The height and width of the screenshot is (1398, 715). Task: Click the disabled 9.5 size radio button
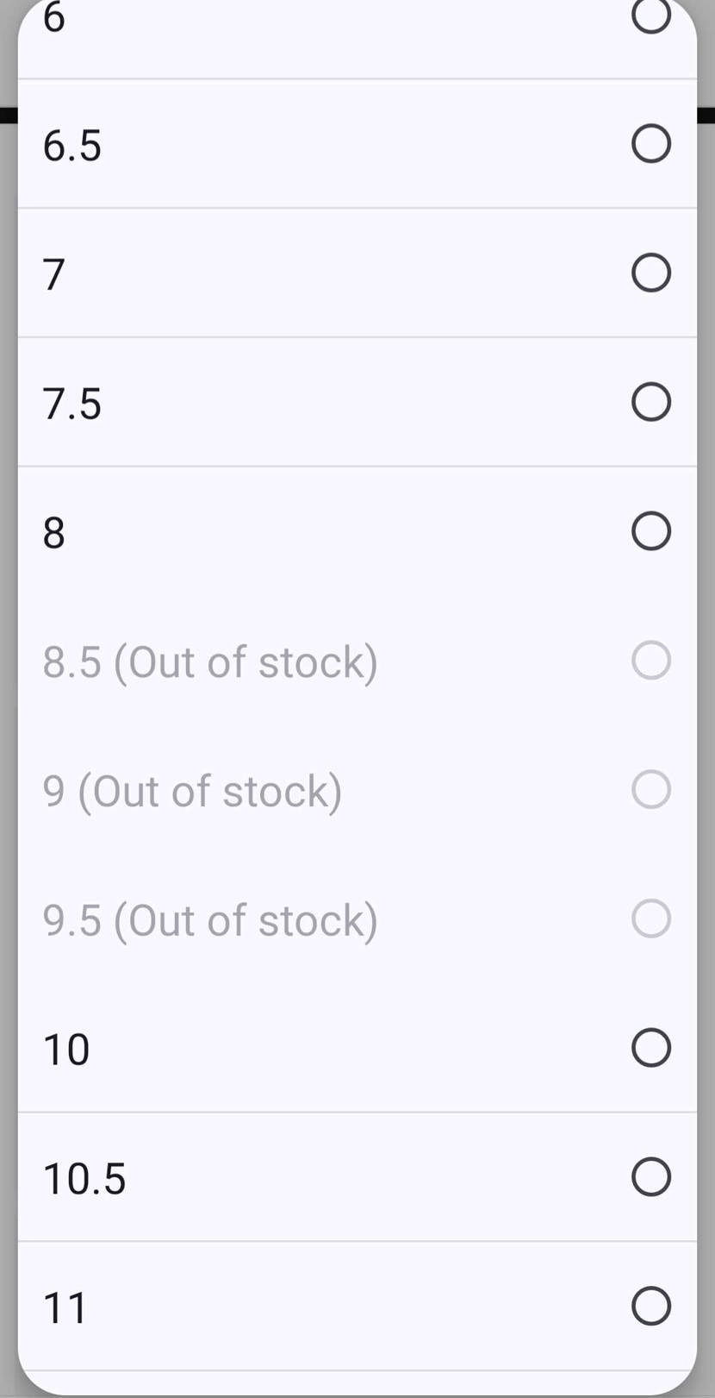pyautogui.click(x=650, y=918)
